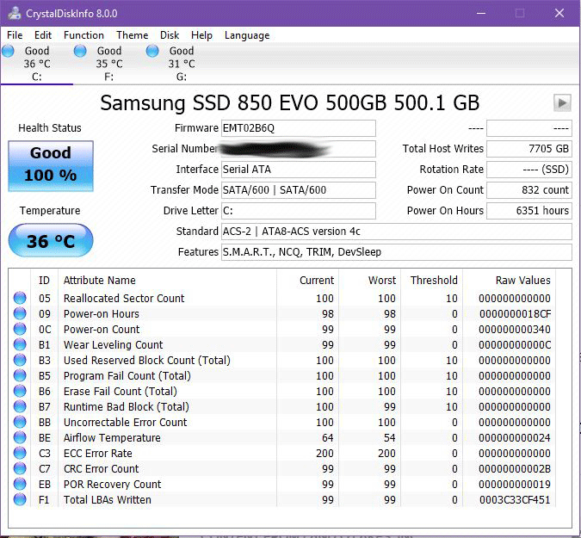Select the Total LBAs Written attribute text

108,500
